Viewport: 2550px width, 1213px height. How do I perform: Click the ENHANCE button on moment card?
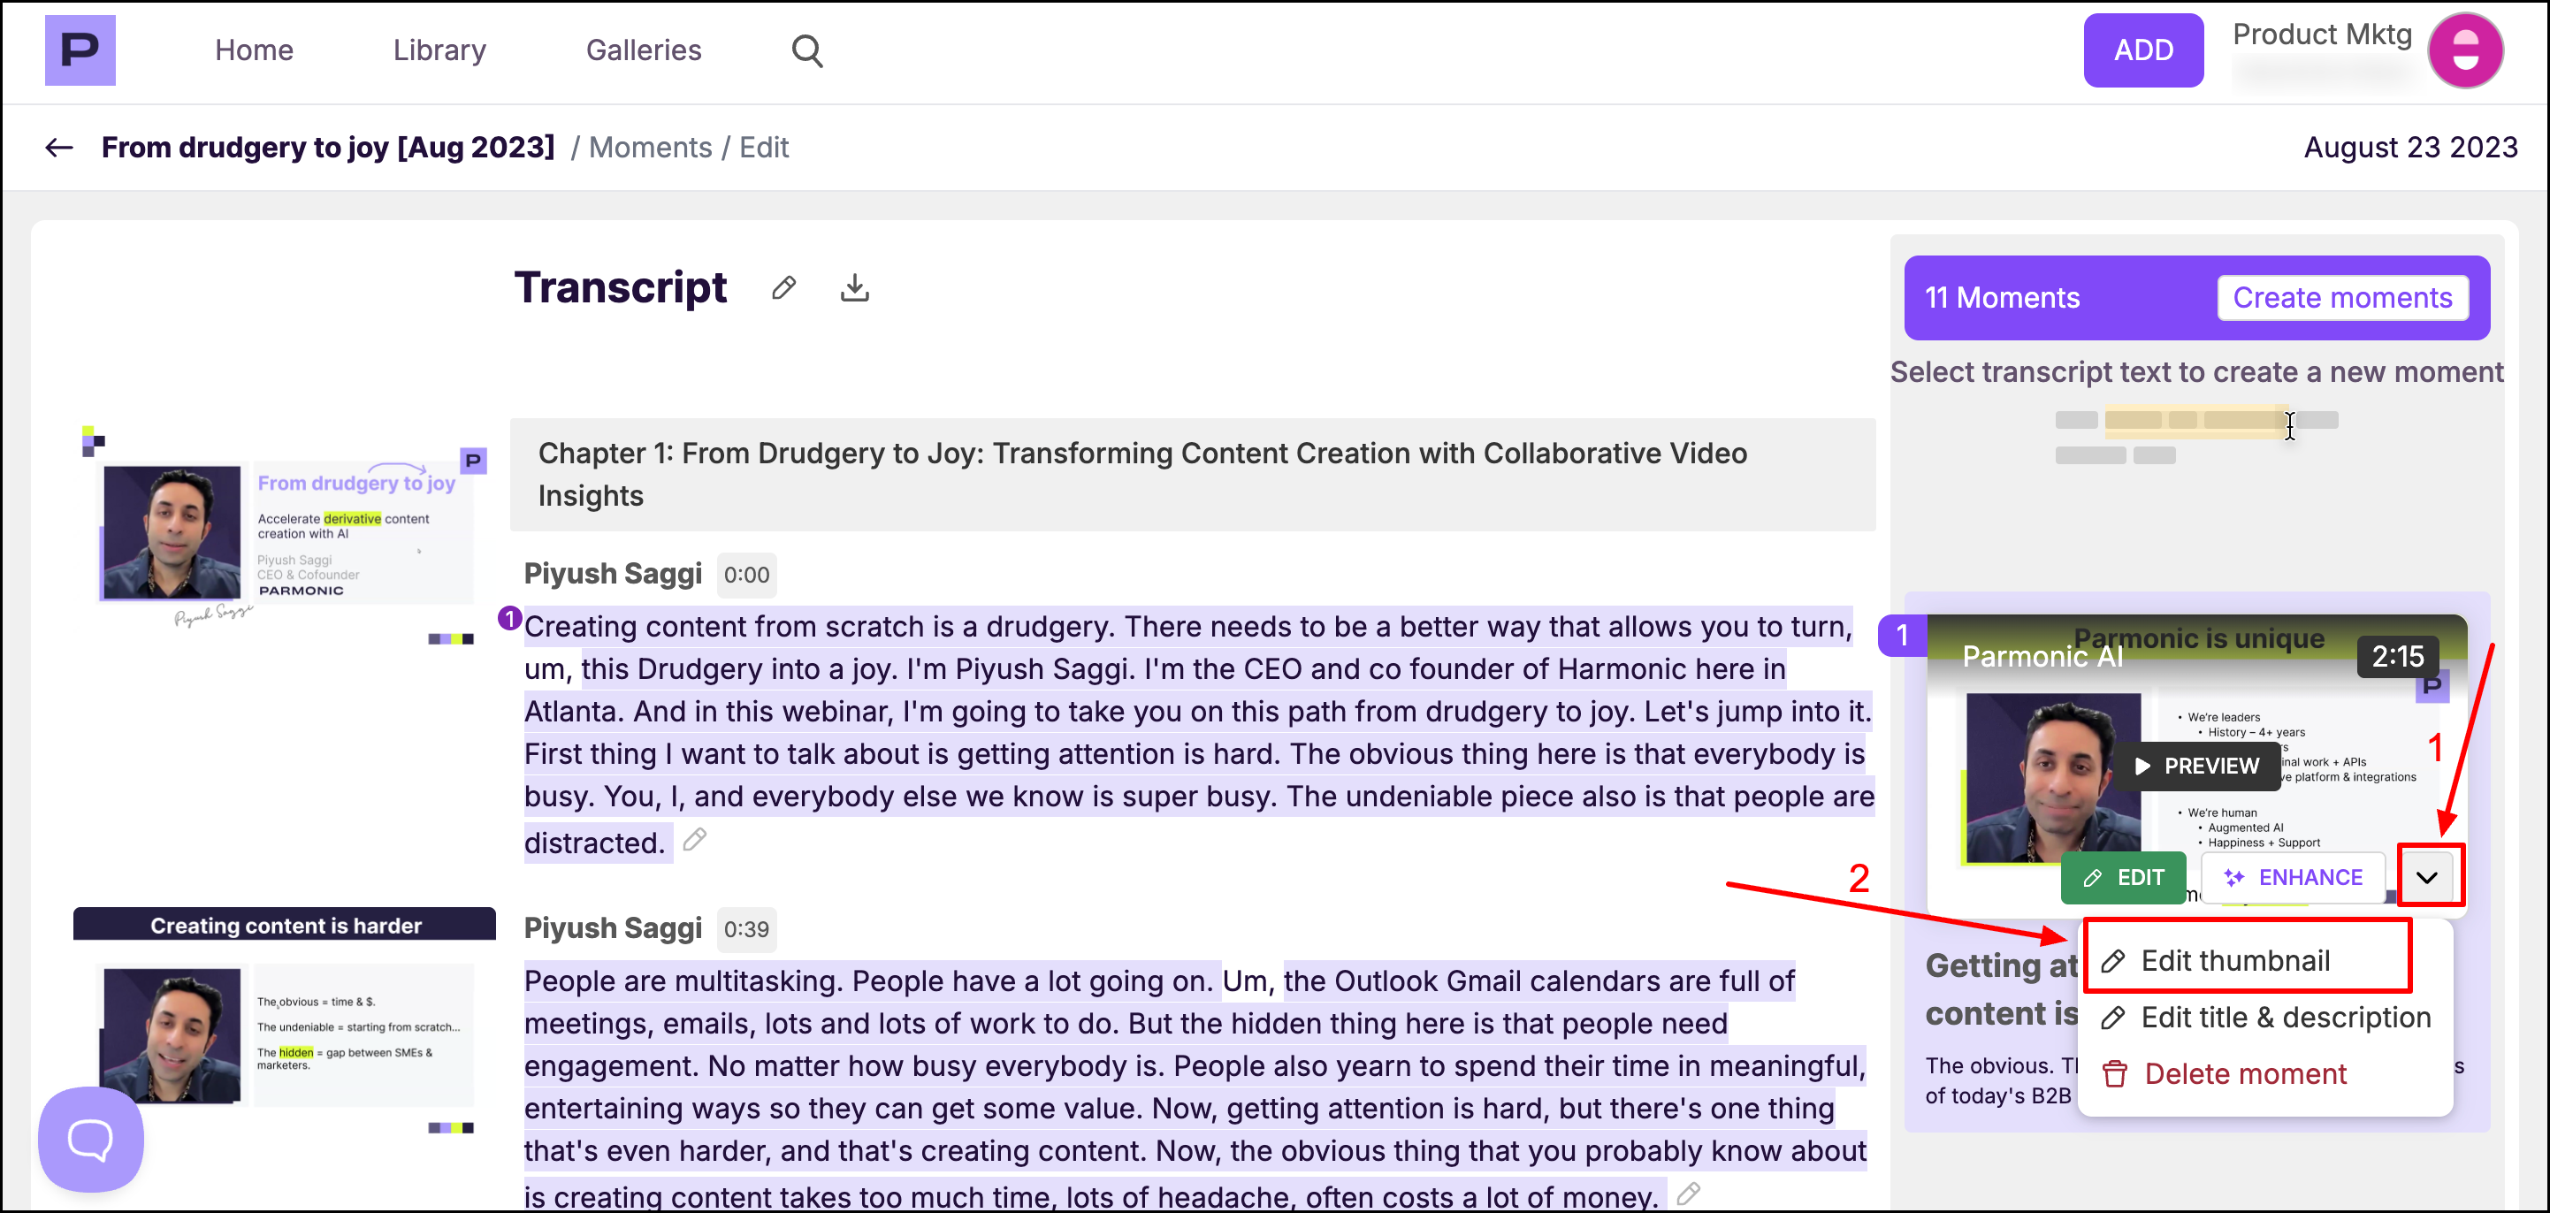(2293, 877)
